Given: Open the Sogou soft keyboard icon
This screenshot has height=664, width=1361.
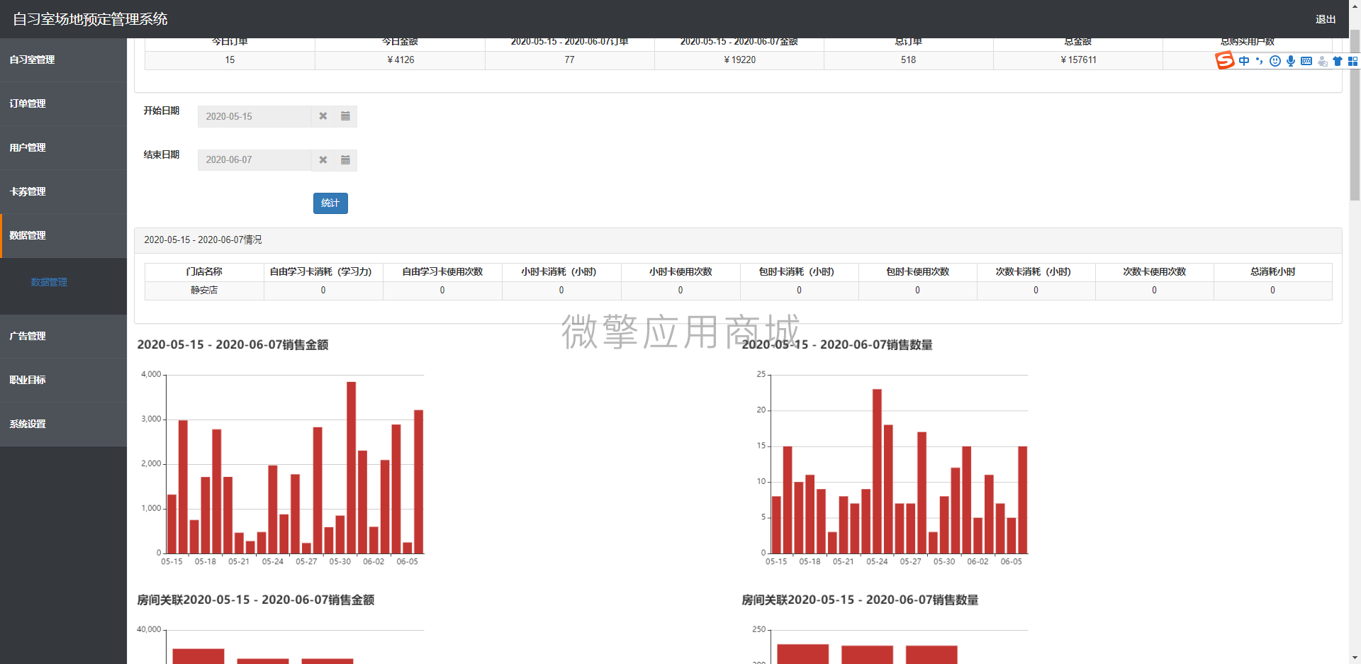Looking at the screenshot, I should [x=1306, y=61].
